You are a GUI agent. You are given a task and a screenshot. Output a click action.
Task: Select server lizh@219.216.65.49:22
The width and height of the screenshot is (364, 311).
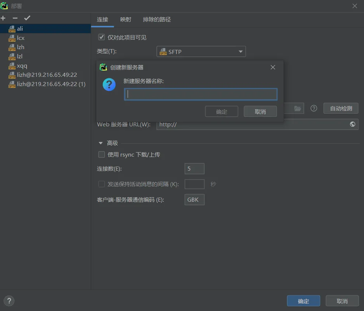pos(45,75)
